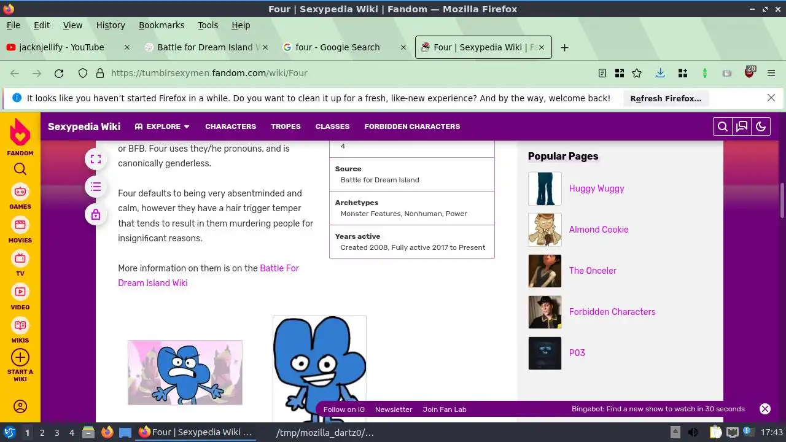786x442 pixels.
Task: Switch to workspace 2 in taskbar
Action: [x=42, y=433]
